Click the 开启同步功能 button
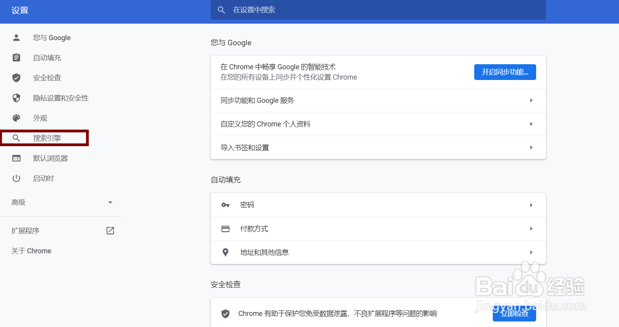Image resolution: width=619 pixels, height=327 pixels. coord(505,72)
